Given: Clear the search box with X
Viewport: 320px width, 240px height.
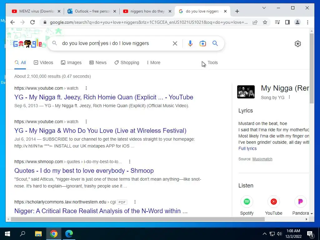Looking at the screenshot, I should 175,43.
